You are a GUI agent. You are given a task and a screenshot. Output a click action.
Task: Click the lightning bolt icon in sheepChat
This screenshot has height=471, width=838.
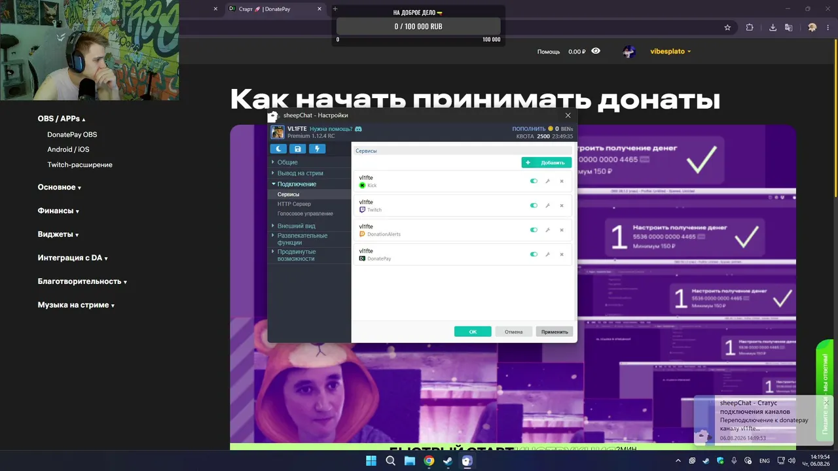coord(317,149)
